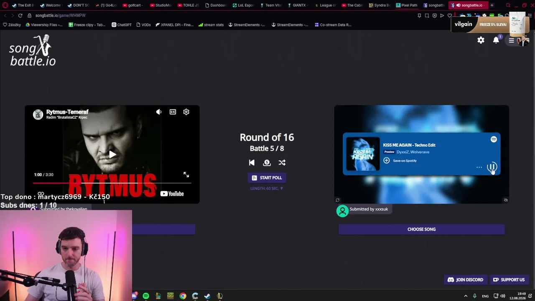The image size is (535, 301).
Task: Toggle closed captions on the YouTube player
Action: tap(173, 112)
